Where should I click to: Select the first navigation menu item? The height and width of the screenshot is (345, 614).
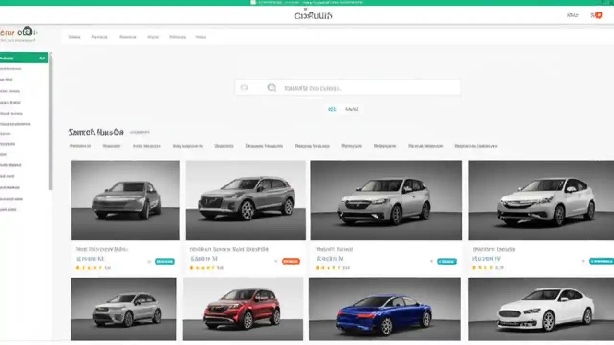point(75,37)
